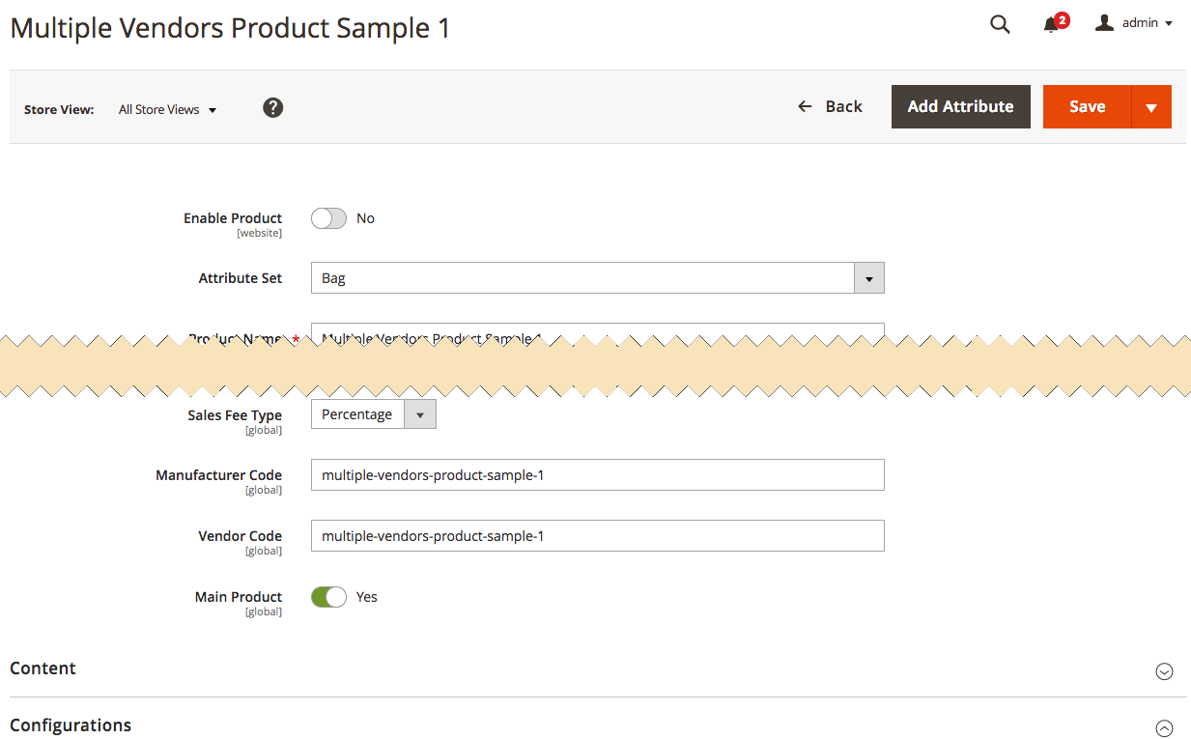Click the Back arrow icon
Image resolution: width=1191 pixels, height=739 pixels.
click(805, 106)
